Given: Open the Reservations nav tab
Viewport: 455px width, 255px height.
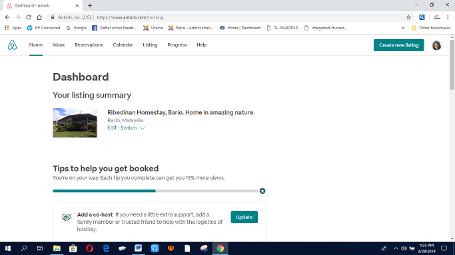Looking at the screenshot, I should coord(89,44).
